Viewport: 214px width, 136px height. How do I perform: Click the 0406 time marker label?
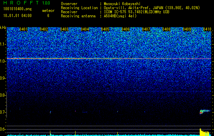coord(126,29)
